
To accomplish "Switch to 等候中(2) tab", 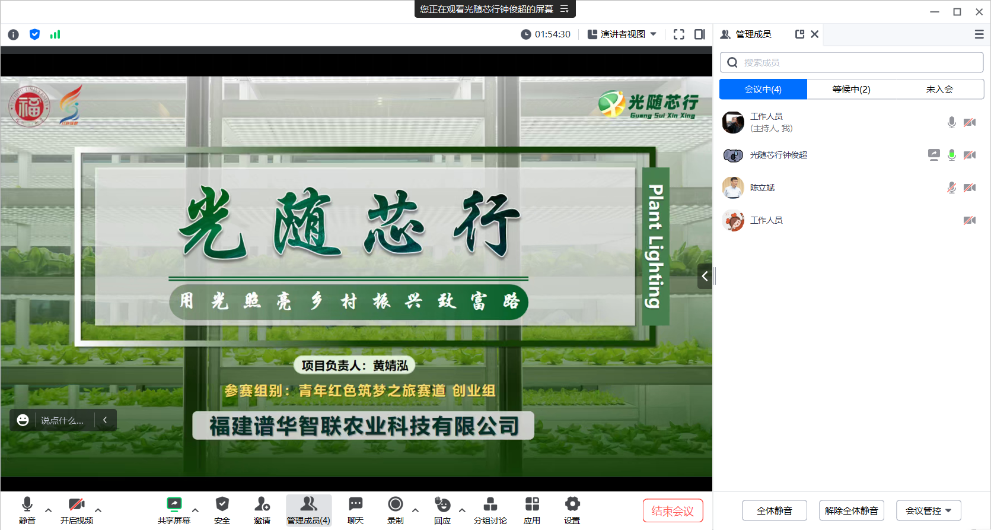I will point(851,89).
